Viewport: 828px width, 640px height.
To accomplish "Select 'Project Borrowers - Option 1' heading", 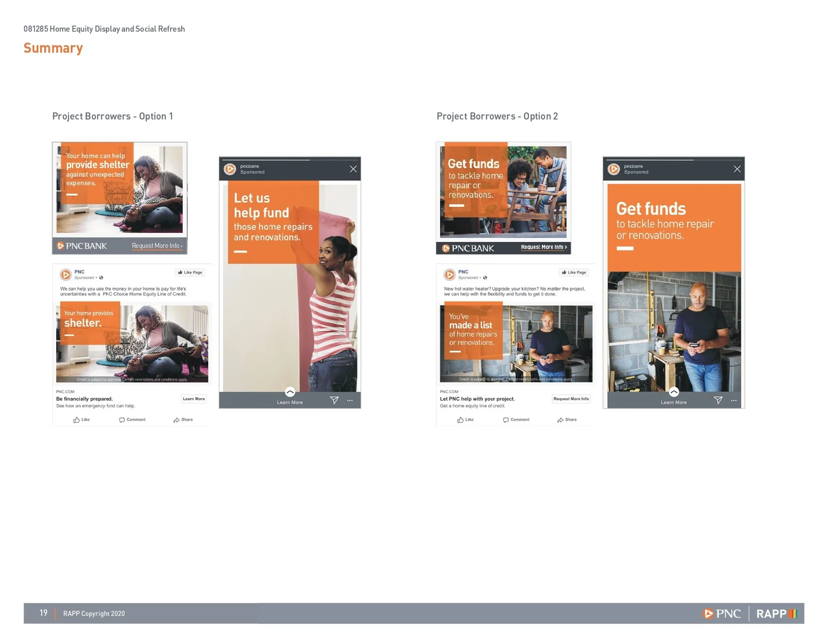I will coord(112,116).
